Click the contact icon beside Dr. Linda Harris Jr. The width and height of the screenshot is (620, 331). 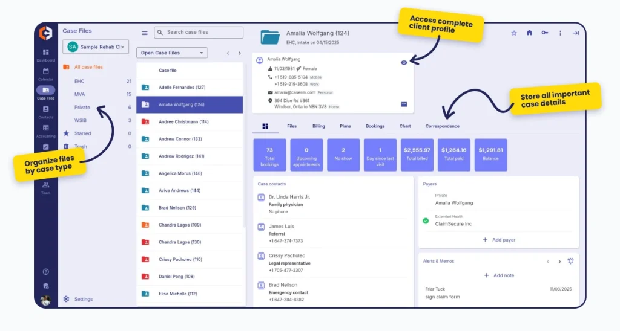tap(261, 198)
